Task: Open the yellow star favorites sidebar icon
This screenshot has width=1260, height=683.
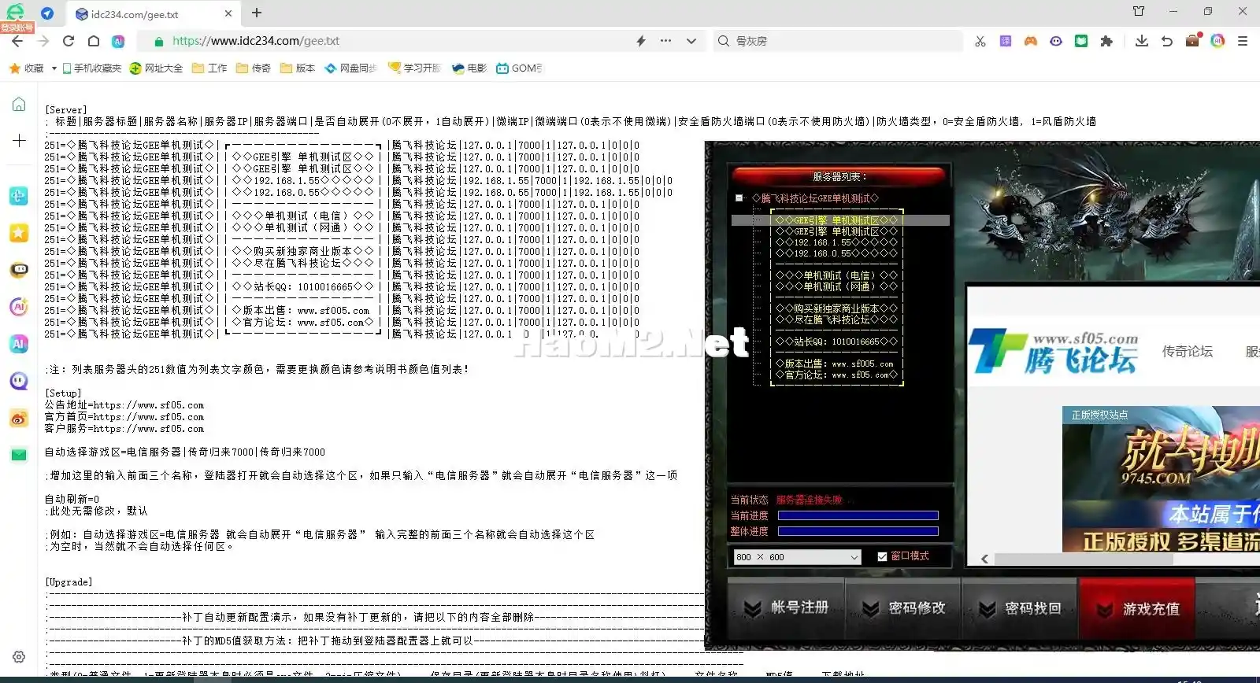Action: [19, 232]
